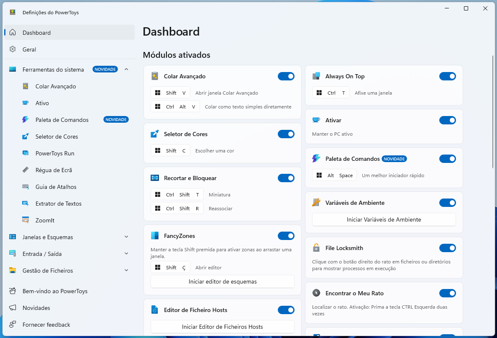Go to the Geral settings page

click(69, 49)
